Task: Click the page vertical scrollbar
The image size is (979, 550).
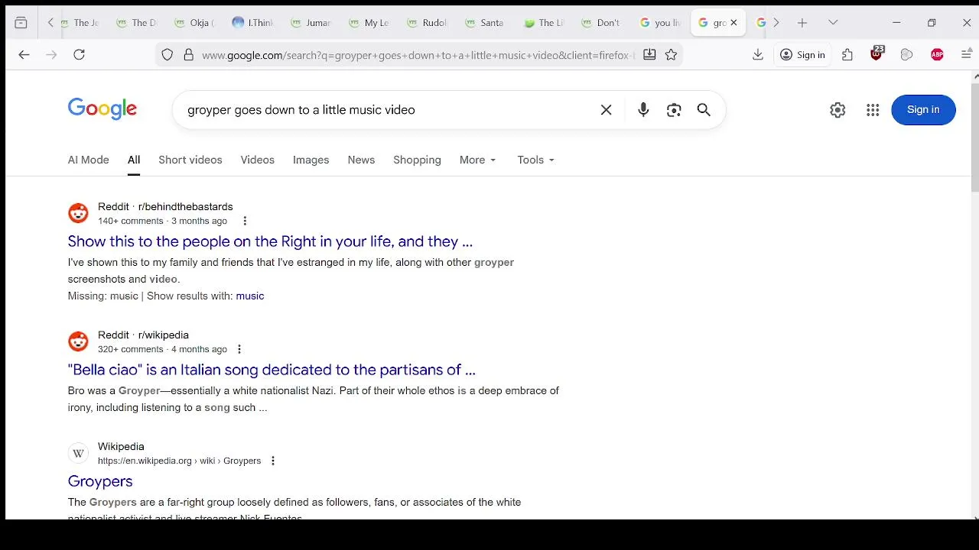Action: click(975, 137)
